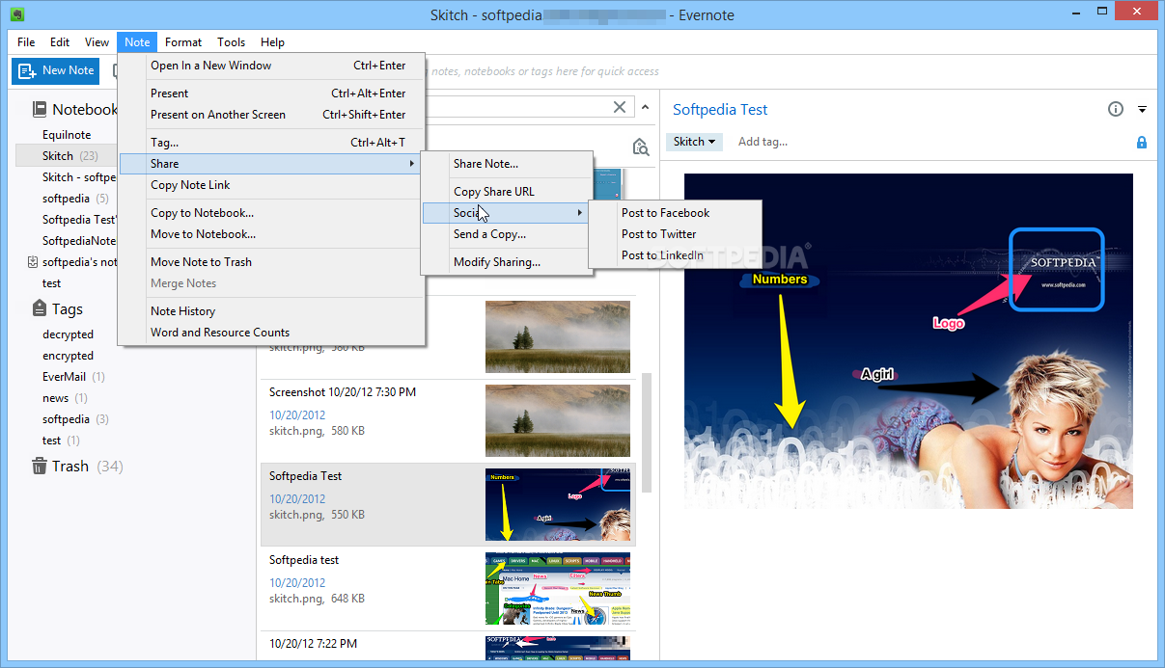Select the Notebooks header icon
This screenshot has height=668, width=1165.
click(x=40, y=109)
